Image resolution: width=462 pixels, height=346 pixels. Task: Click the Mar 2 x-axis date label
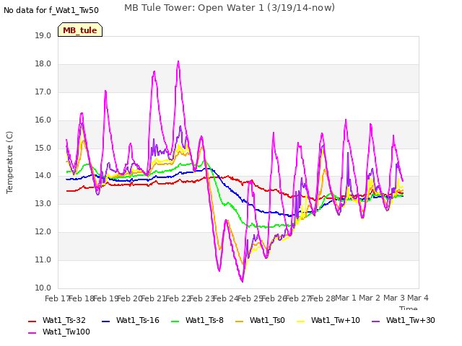370,298
